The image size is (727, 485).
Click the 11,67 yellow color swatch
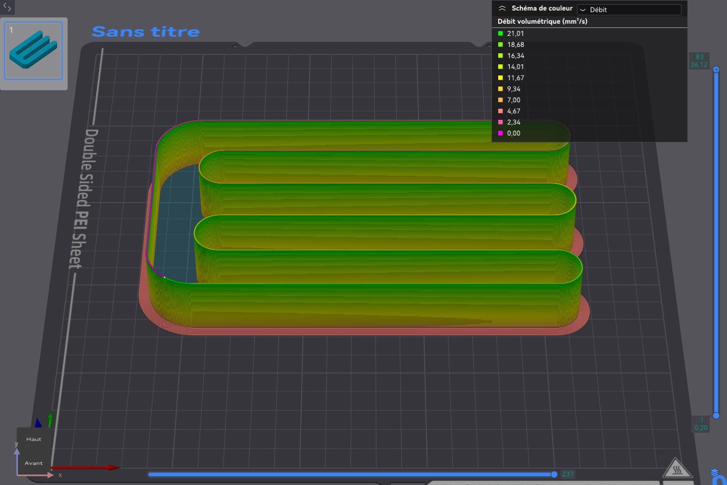(500, 78)
